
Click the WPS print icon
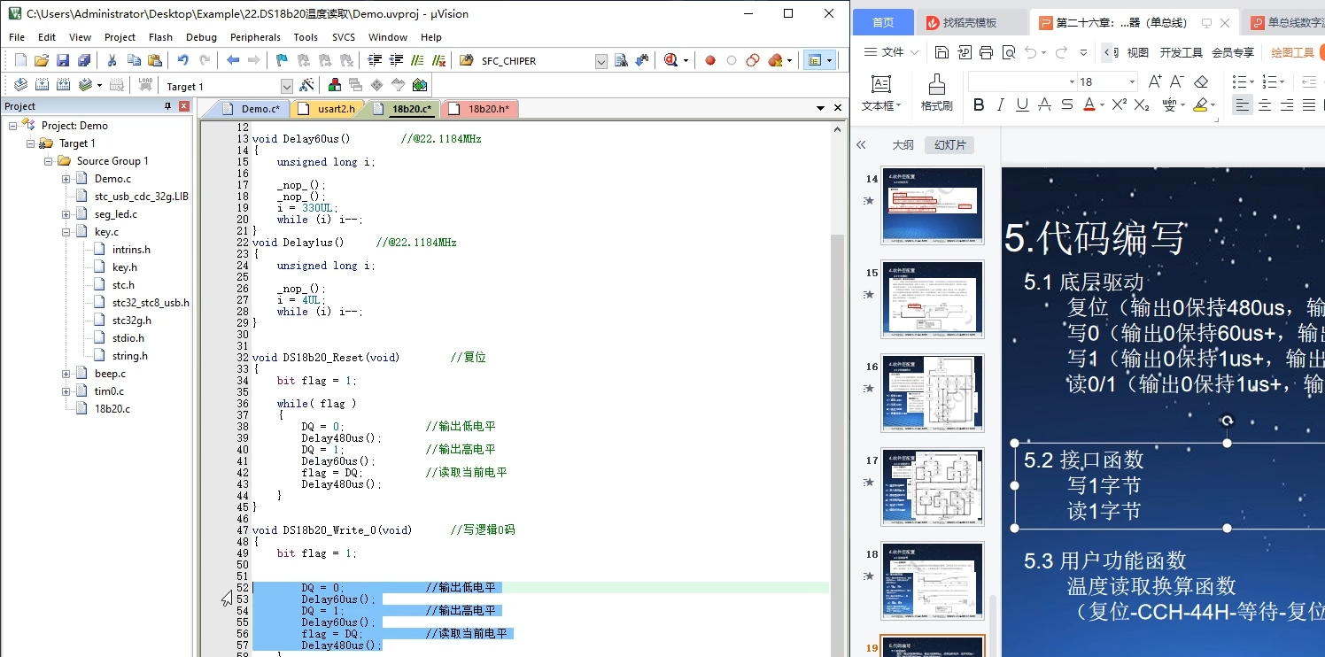pyautogui.click(x=986, y=52)
